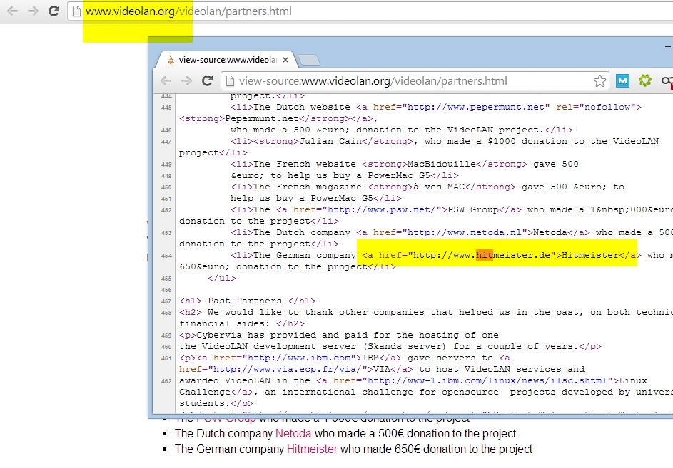Go back in view-source window
Image resolution: width=673 pixels, height=468 pixels.
pos(166,80)
